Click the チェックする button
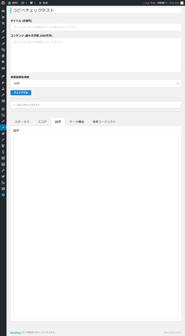The image size is (185, 336). click(21, 93)
